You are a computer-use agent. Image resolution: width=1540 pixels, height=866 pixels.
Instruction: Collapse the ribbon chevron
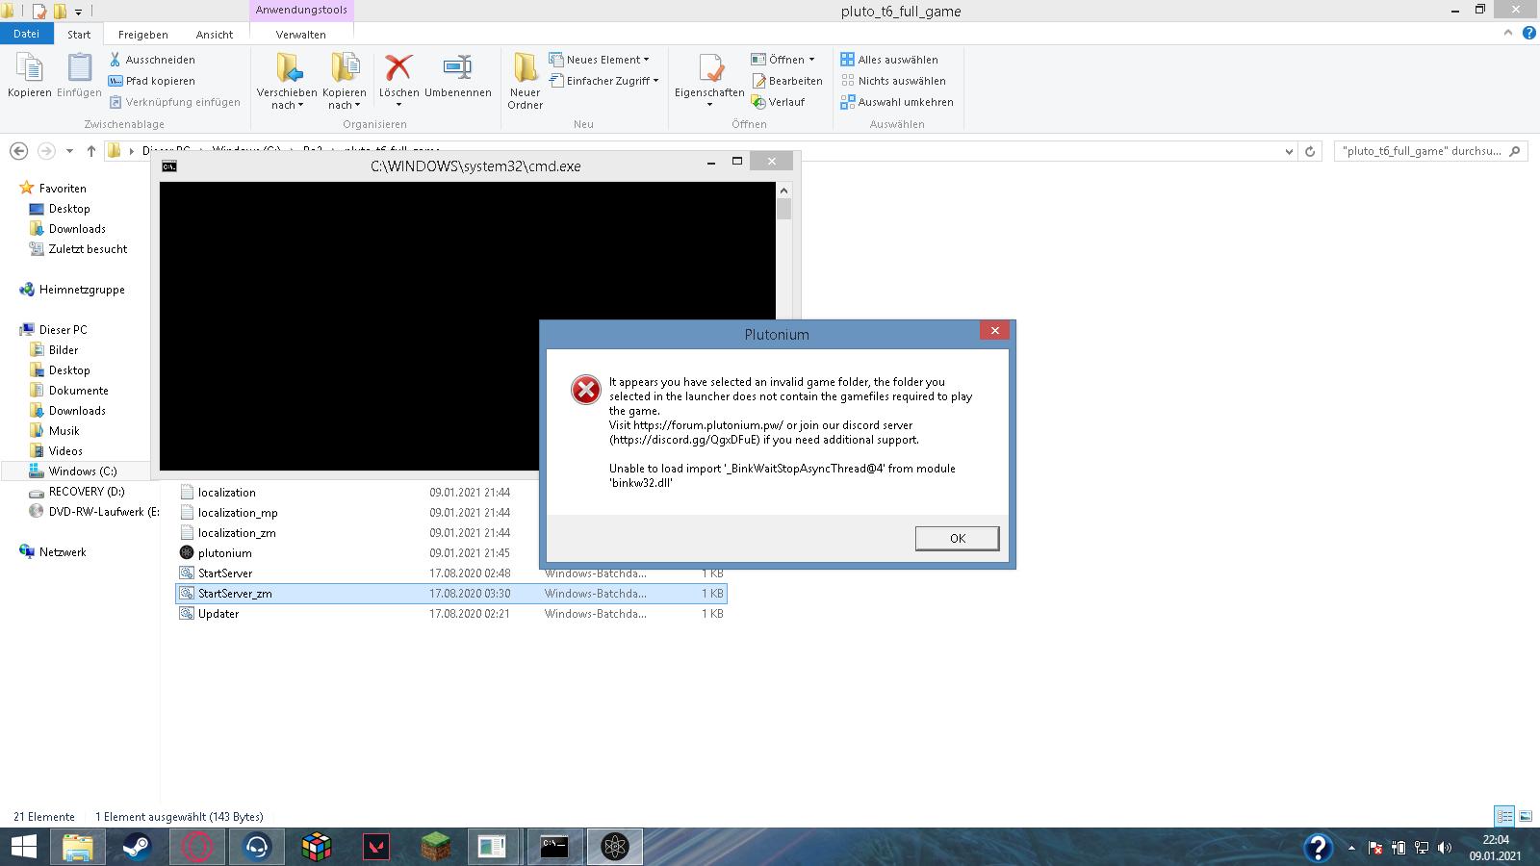[1508, 33]
